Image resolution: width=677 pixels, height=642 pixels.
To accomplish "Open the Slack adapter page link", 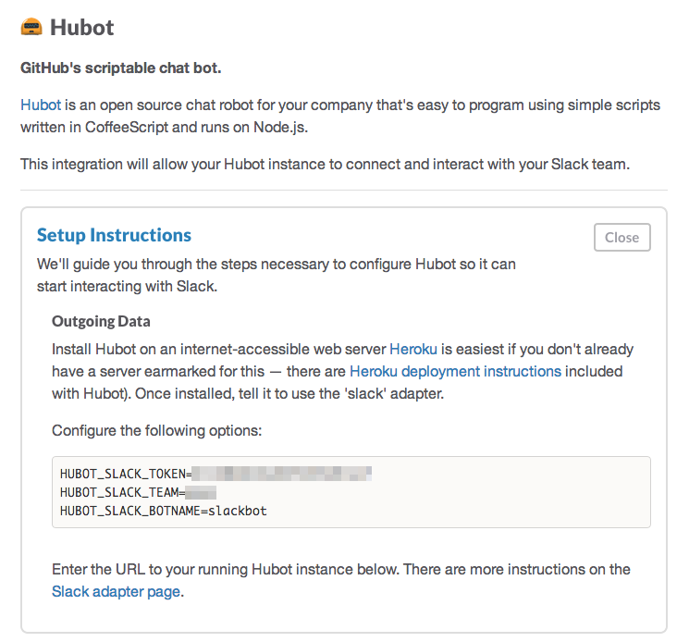I will click(116, 591).
